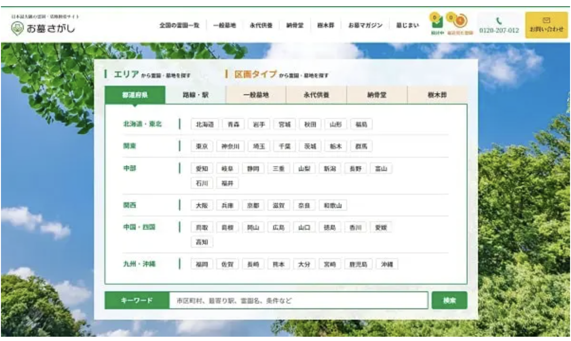Screen dimensions: 571x341
Task: Click the envelope icon on お問い合わせ
Action: click(546, 20)
